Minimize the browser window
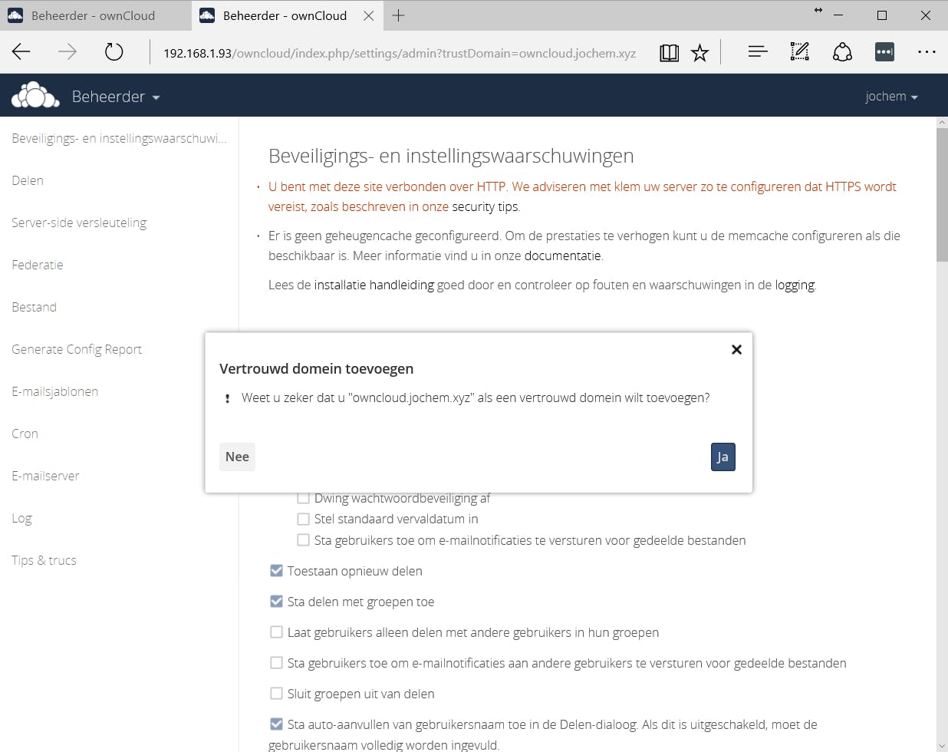948x752 pixels. (839, 15)
